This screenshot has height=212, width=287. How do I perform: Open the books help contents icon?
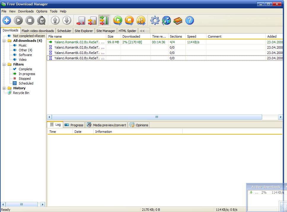click(x=178, y=20)
